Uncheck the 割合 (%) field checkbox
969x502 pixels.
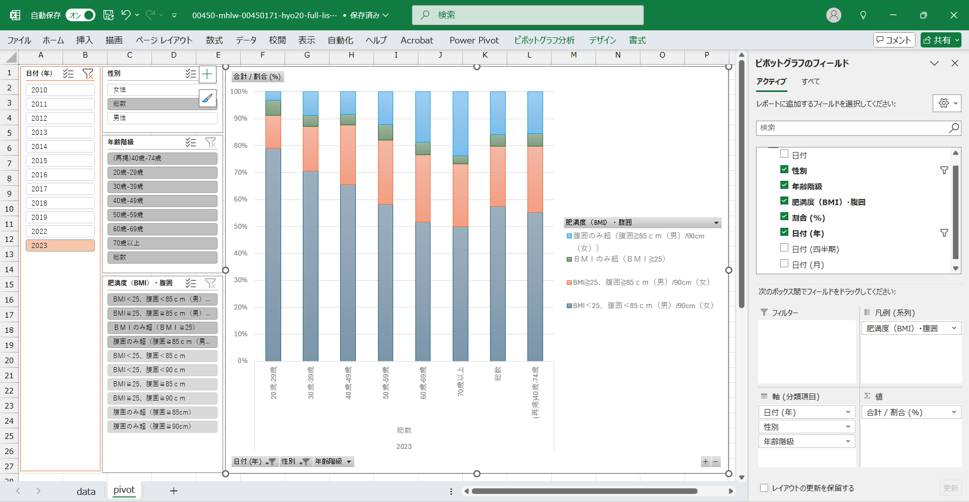pos(784,217)
